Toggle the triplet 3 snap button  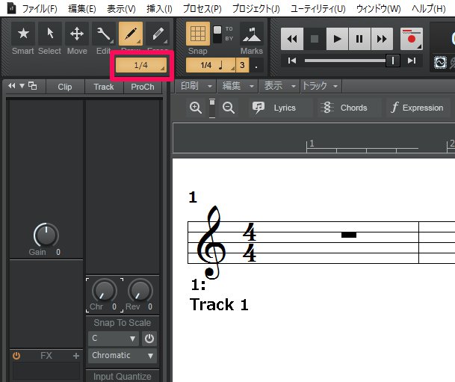[242, 65]
